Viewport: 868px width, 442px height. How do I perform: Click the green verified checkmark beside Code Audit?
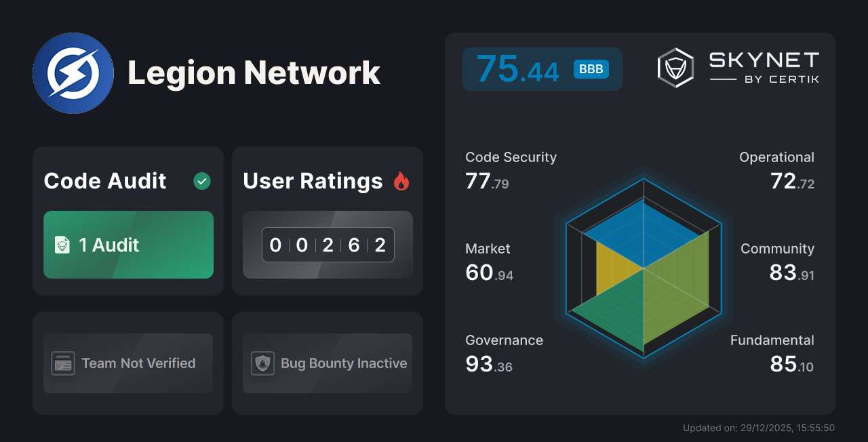201,181
